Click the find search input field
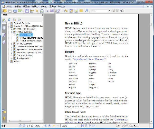The image size is (154, 129). [x=100, y=11]
